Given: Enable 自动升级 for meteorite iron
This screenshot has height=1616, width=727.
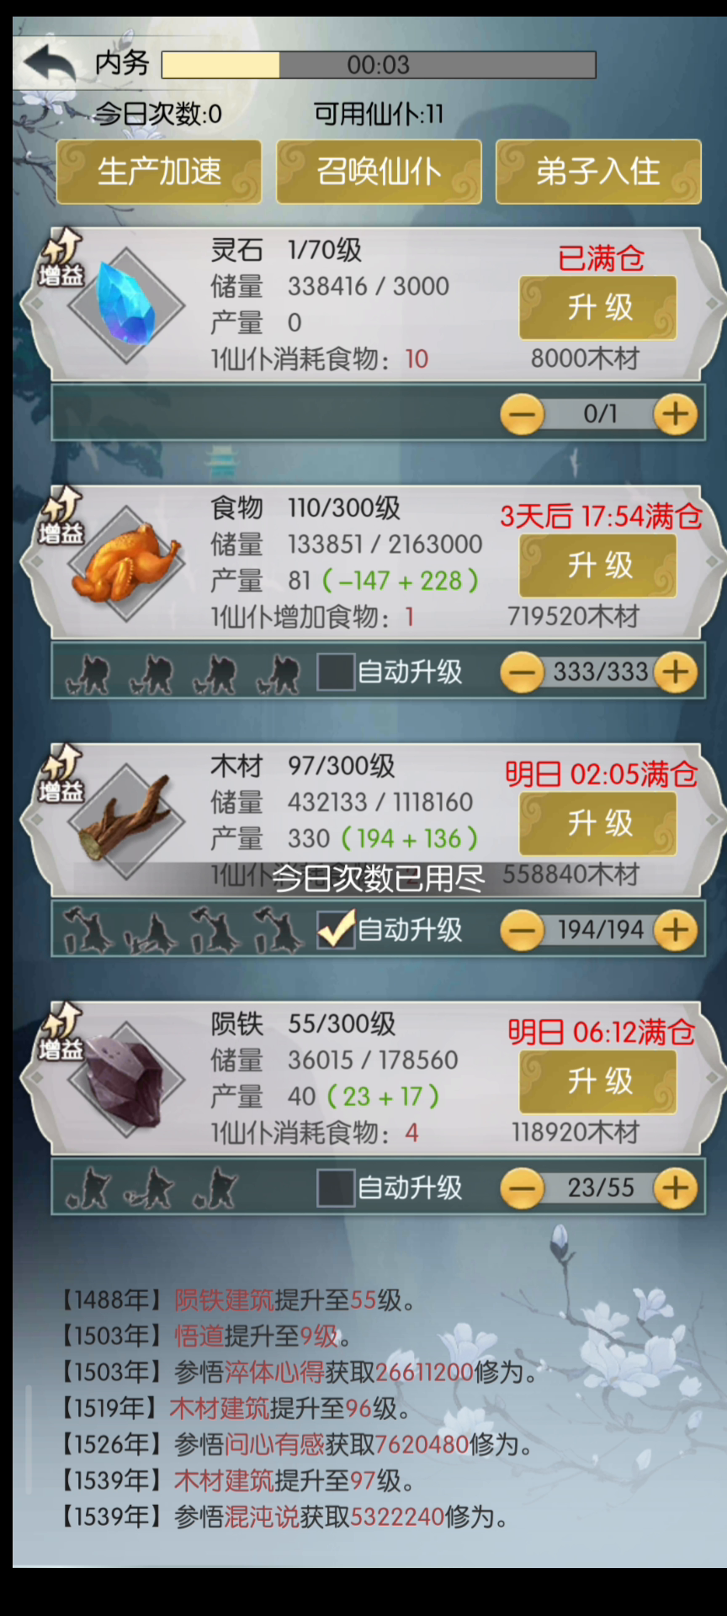Looking at the screenshot, I should point(336,1188).
